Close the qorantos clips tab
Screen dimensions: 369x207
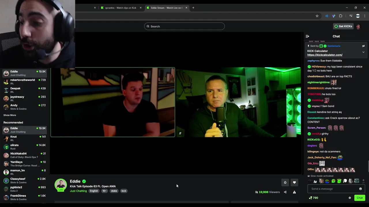(x=141, y=8)
